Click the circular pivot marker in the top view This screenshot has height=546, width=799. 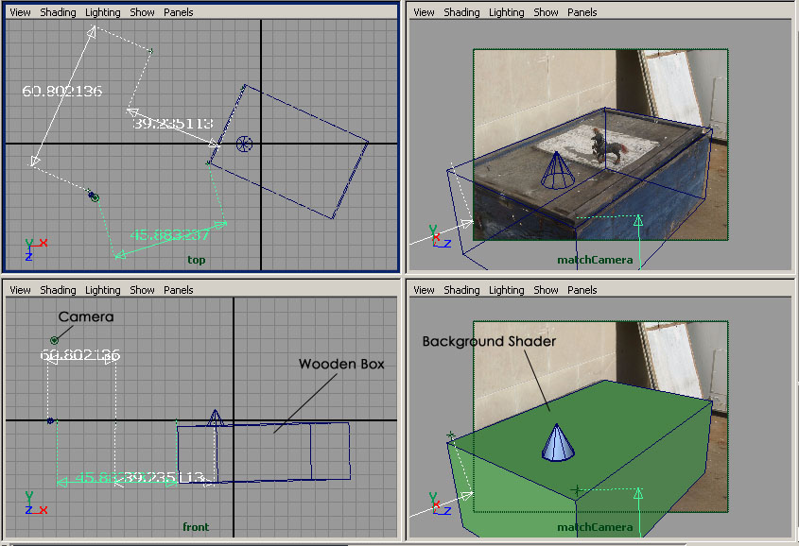[x=244, y=144]
